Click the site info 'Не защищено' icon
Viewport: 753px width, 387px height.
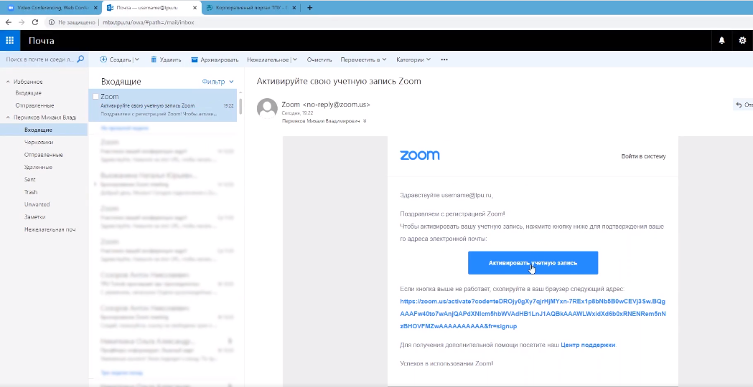(x=52, y=22)
